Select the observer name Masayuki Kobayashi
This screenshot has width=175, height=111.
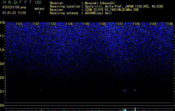coord(100,3)
